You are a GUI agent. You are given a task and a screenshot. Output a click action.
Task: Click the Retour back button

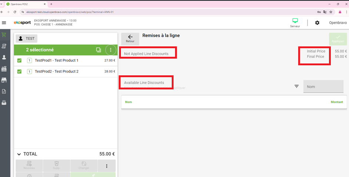click(x=130, y=39)
